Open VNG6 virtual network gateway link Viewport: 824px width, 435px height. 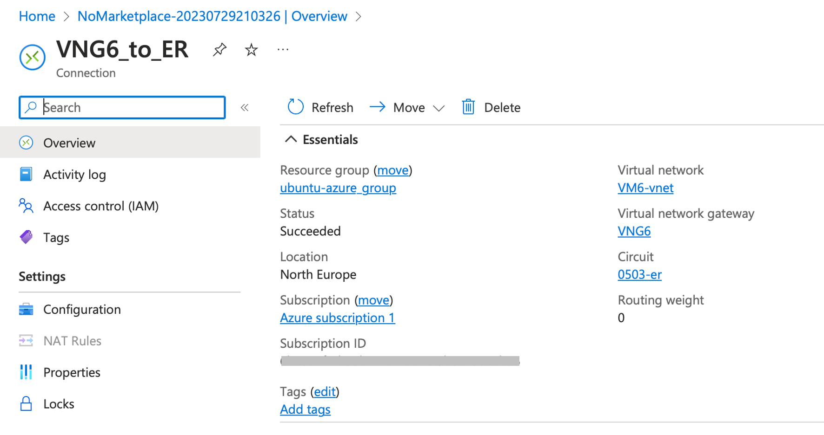(634, 231)
